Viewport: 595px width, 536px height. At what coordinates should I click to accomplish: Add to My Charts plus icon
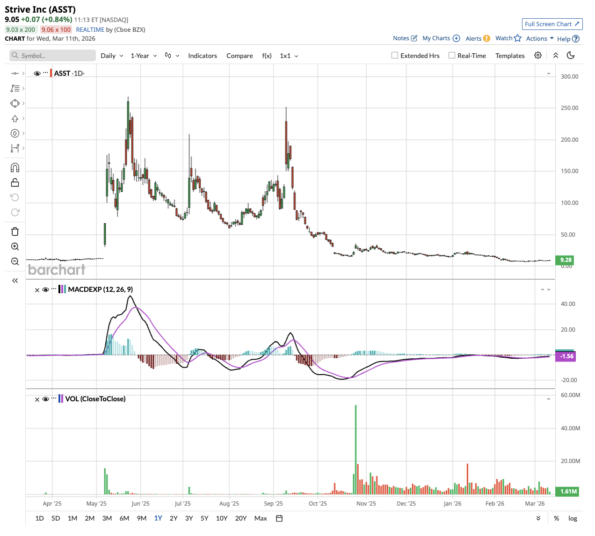tap(457, 38)
